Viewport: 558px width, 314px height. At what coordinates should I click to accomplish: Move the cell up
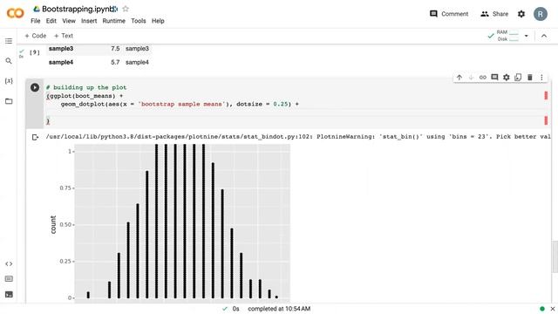pos(459,78)
